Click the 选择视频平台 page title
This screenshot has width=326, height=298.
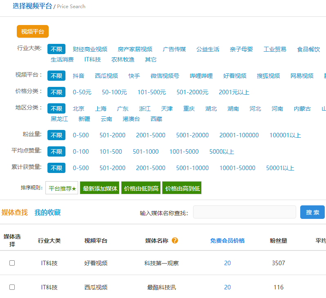coord(32,6)
